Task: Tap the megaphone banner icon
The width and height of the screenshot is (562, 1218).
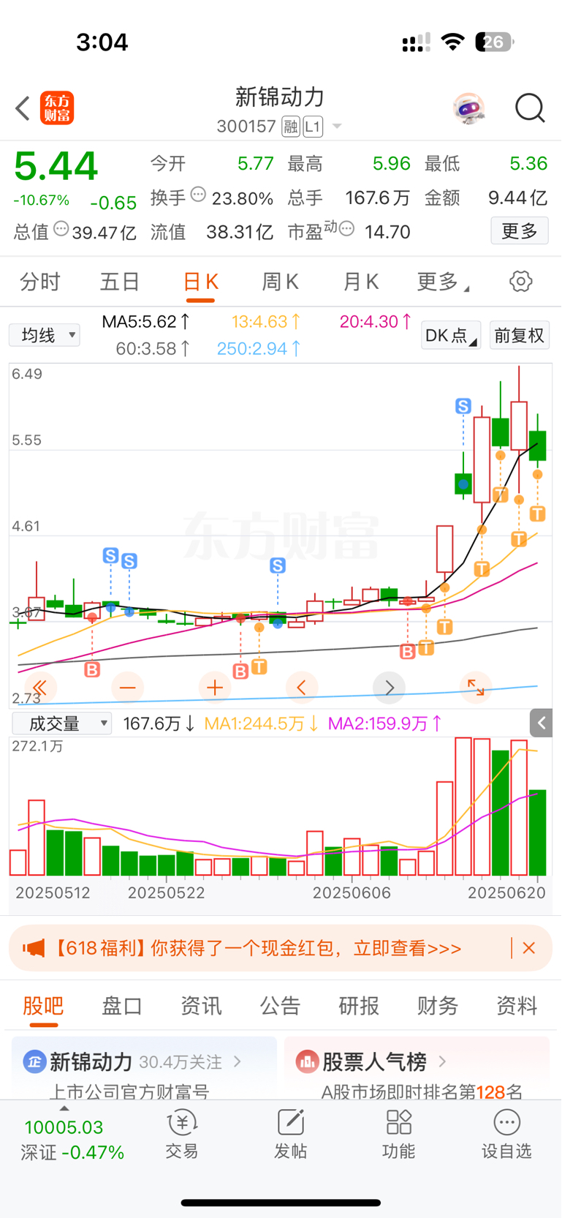Action: click(x=34, y=948)
